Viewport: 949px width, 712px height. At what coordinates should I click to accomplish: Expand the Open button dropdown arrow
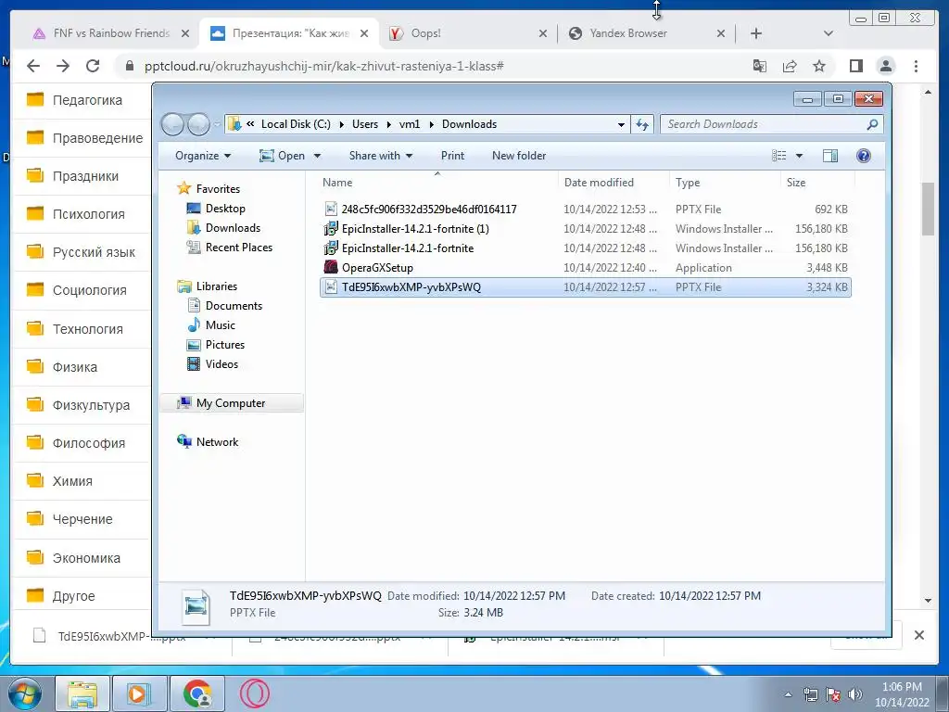(317, 156)
